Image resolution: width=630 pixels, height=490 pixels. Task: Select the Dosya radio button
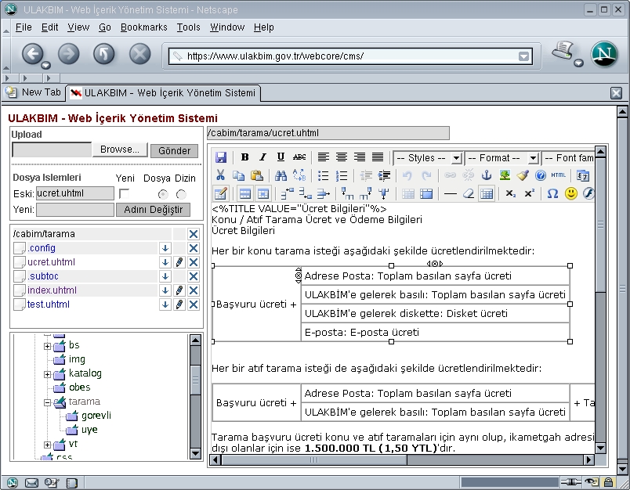point(163,194)
